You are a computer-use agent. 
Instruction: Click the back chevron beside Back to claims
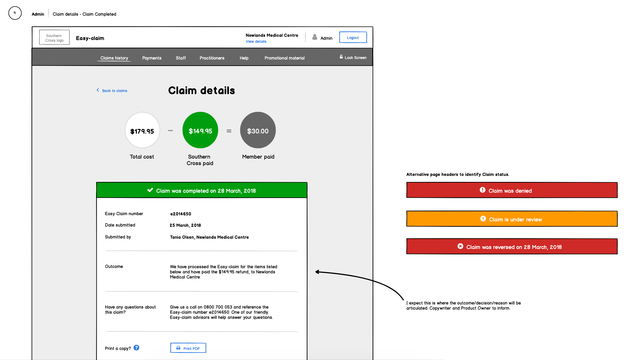tap(98, 90)
